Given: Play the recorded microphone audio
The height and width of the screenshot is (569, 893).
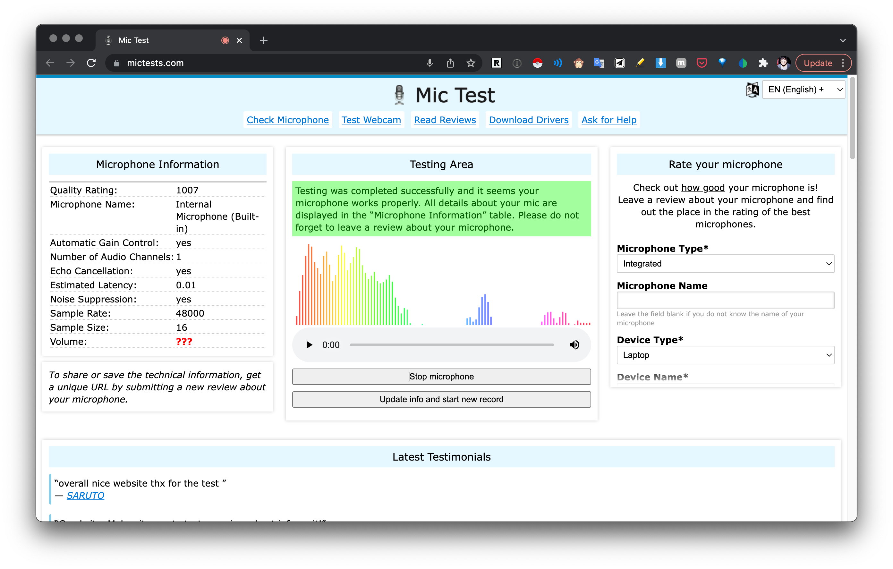Looking at the screenshot, I should (309, 345).
